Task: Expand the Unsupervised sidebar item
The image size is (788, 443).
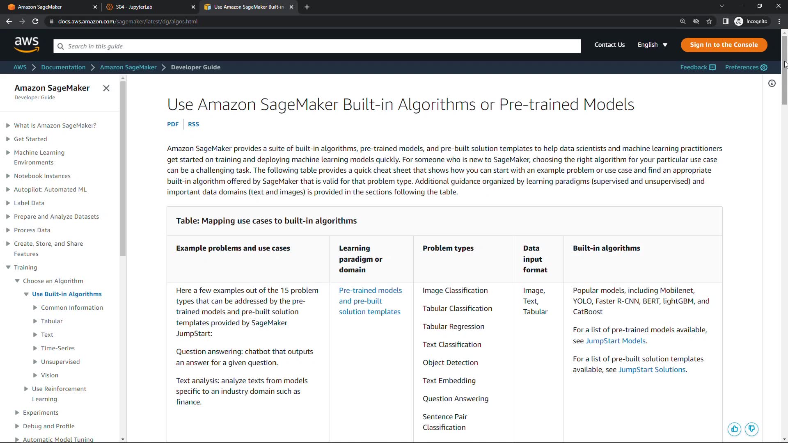Action: (x=35, y=362)
